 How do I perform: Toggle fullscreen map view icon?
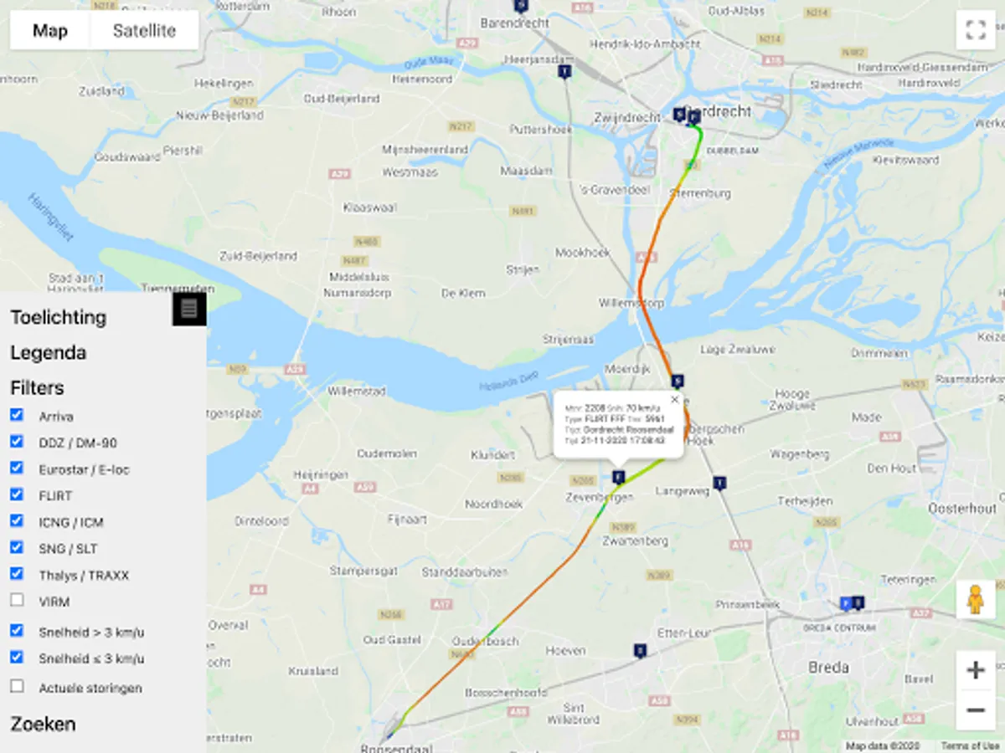tap(976, 31)
